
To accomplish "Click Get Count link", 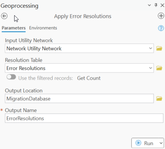I will point(89,78).
